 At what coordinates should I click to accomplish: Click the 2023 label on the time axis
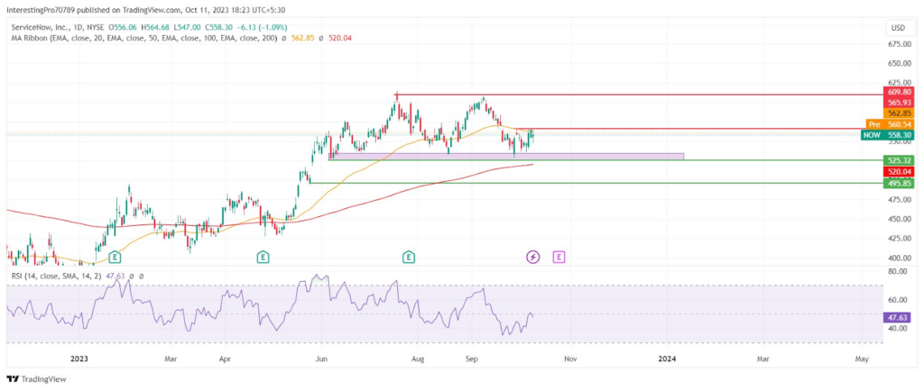pos(79,358)
